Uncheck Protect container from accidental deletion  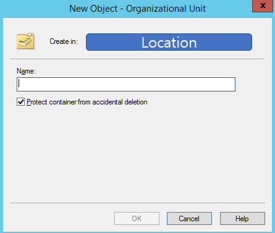pos(20,102)
